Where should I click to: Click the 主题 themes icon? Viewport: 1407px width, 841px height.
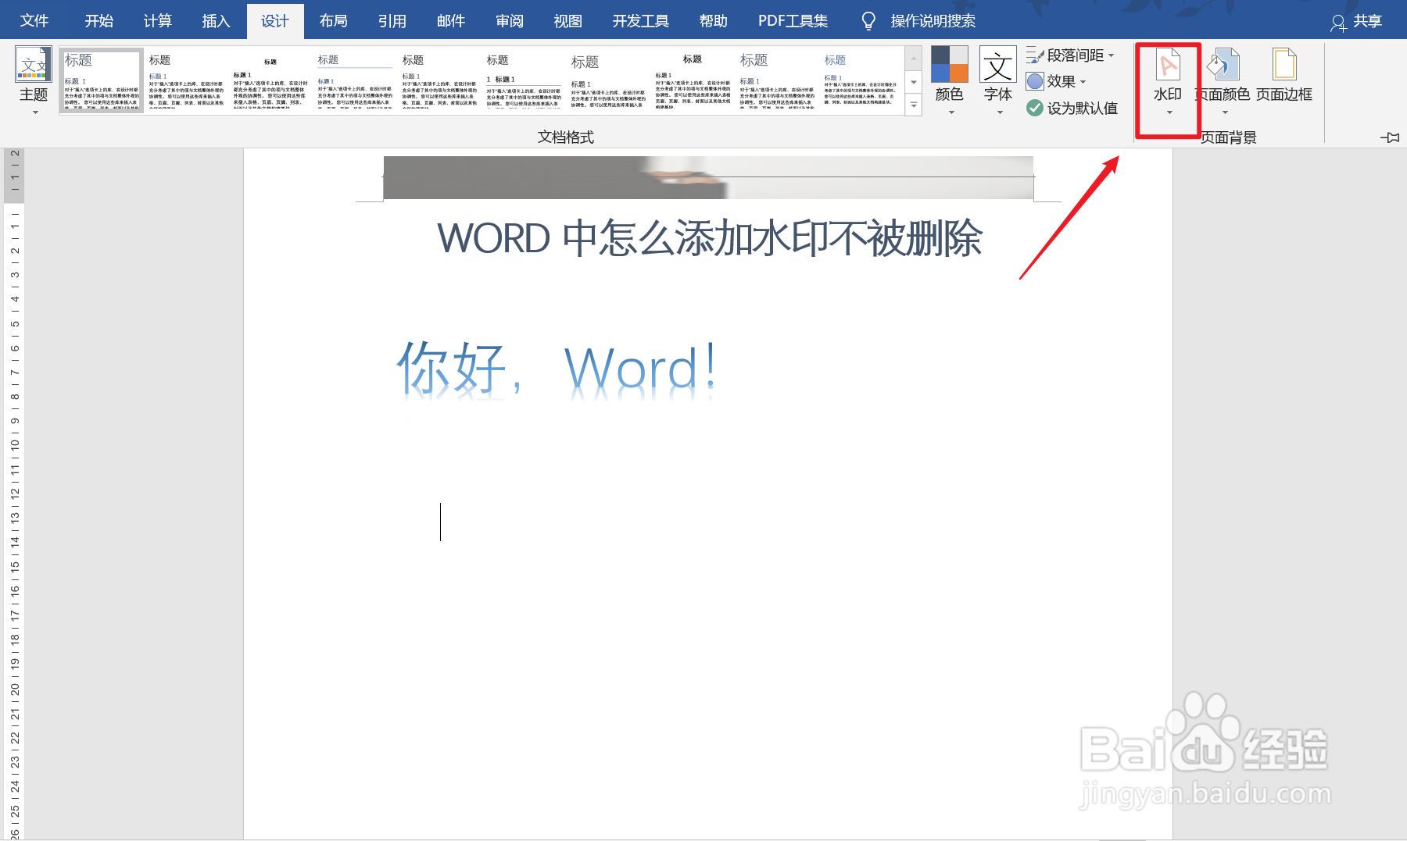point(33,70)
